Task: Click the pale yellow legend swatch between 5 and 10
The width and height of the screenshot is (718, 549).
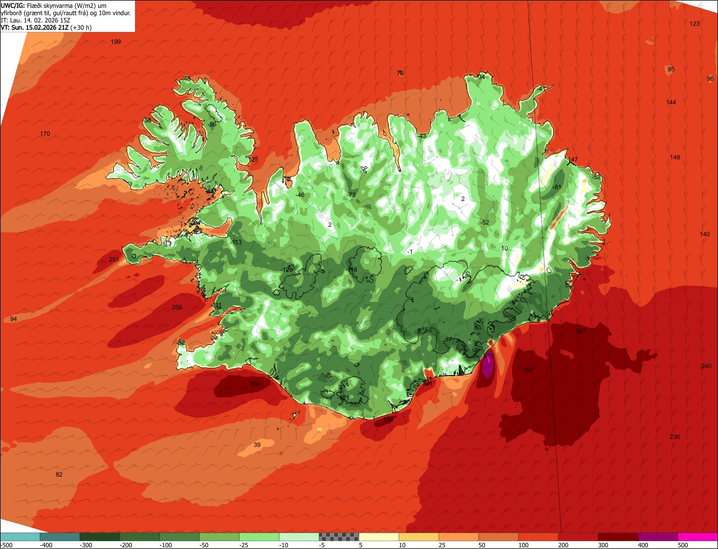Action: 379,536
